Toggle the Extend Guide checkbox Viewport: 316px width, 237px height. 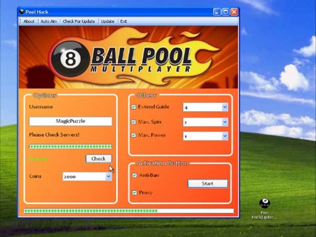133,107
